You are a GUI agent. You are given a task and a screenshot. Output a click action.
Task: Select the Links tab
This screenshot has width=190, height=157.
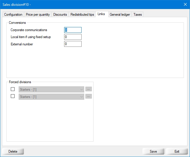tap(101, 14)
